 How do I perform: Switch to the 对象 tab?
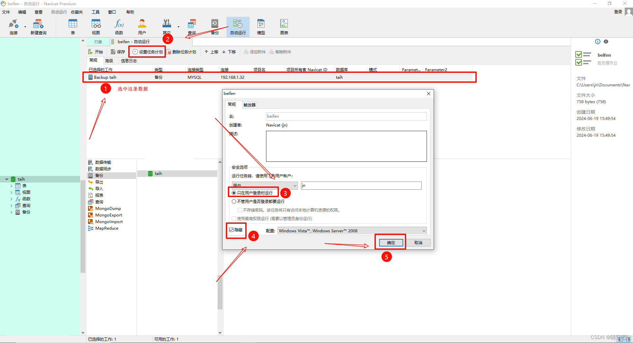[x=98, y=42]
